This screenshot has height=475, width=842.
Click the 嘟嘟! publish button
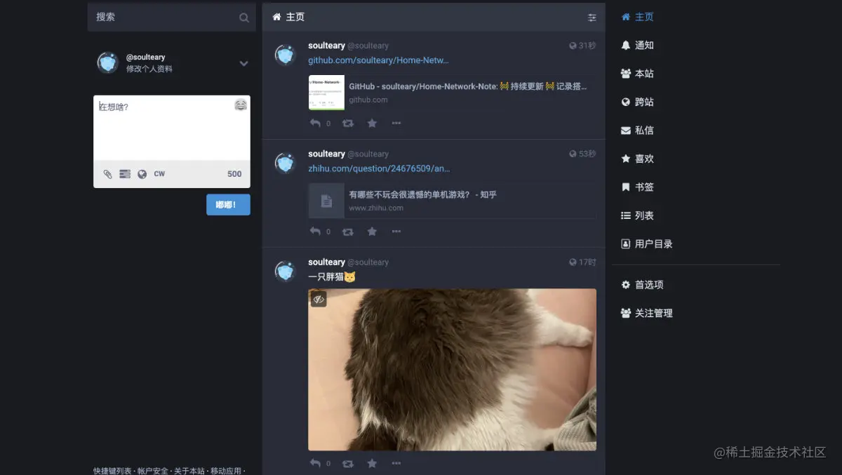[227, 204]
